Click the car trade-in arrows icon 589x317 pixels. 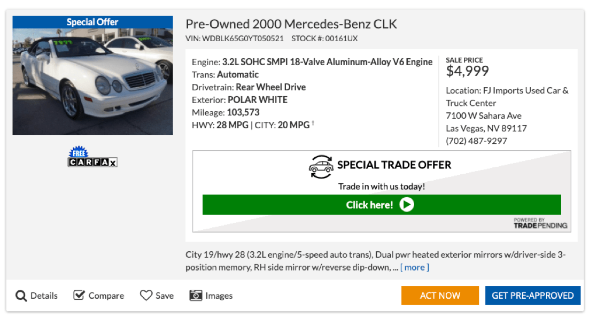click(x=321, y=166)
